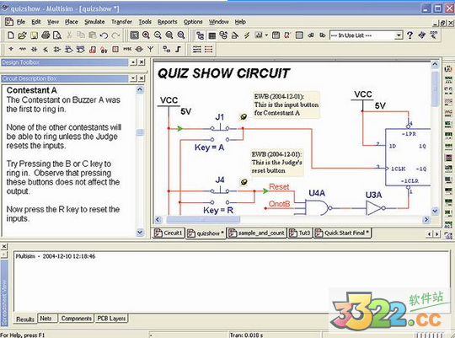Toggle the Judge's reset switch J4
Image resolution: width=455 pixels, height=338 pixels.
(220, 190)
